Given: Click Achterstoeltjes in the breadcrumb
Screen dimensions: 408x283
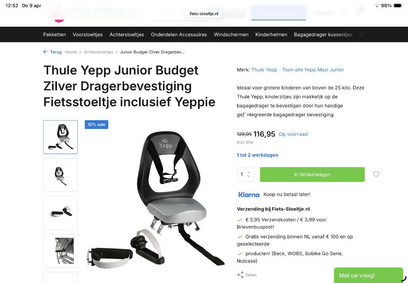Looking at the screenshot, I should coord(98,52).
